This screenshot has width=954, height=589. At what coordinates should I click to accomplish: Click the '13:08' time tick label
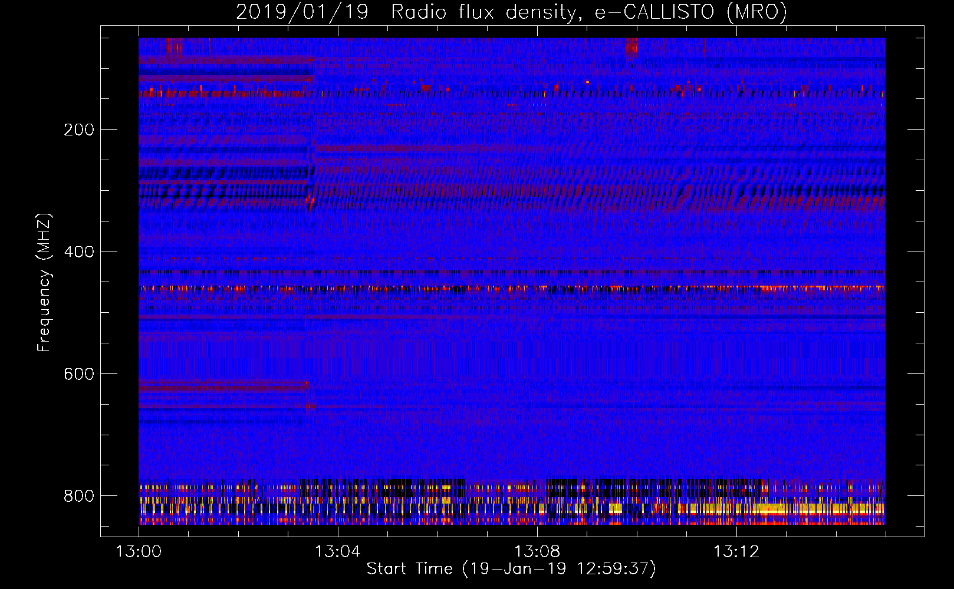point(537,552)
